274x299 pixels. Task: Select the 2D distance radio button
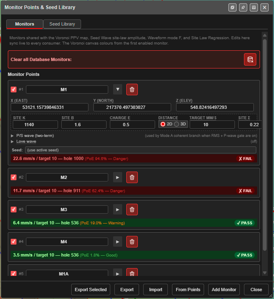(x=163, y=124)
